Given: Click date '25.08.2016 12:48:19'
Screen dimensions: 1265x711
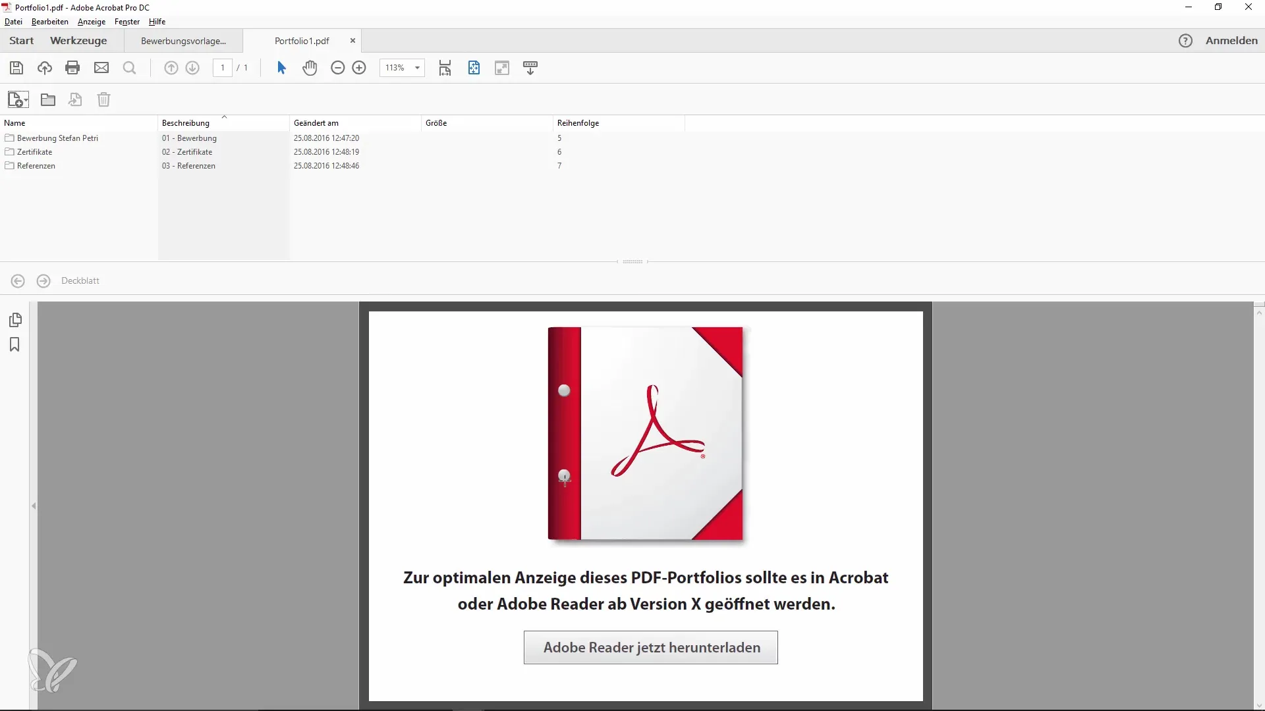Looking at the screenshot, I should coord(326,152).
